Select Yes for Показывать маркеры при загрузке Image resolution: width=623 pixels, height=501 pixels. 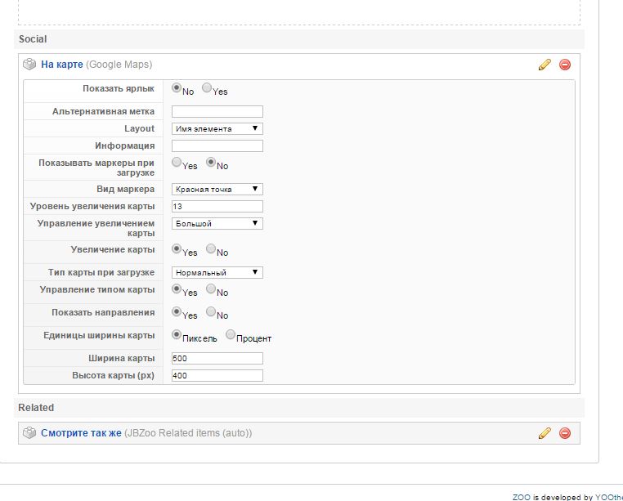[x=177, y=163]
